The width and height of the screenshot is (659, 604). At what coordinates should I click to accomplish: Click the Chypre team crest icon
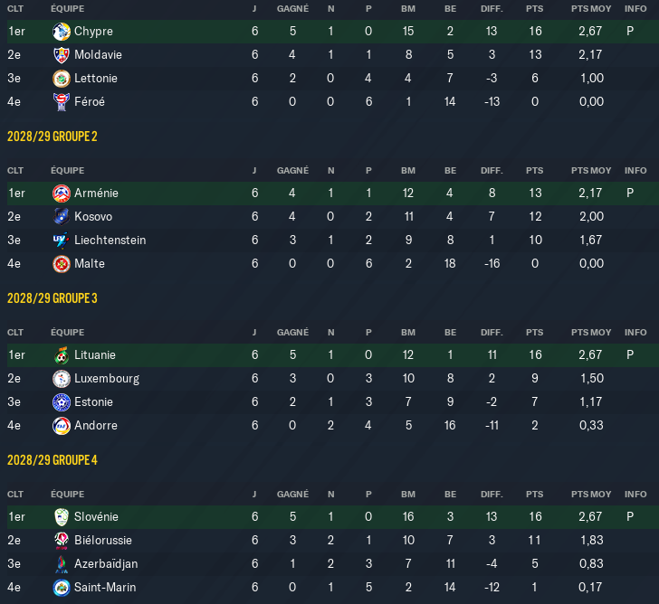point(62,32)
